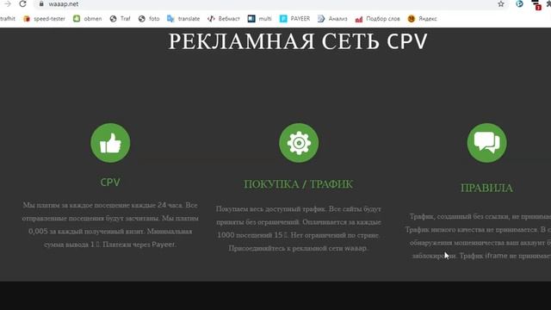Open the extension with red badge
This screenshot has width=551, height=310.
(x=536, y=4)
